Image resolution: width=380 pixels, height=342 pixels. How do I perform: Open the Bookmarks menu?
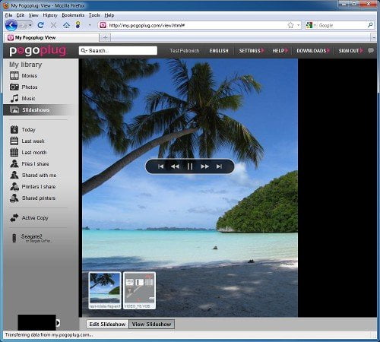pos(73,15)
